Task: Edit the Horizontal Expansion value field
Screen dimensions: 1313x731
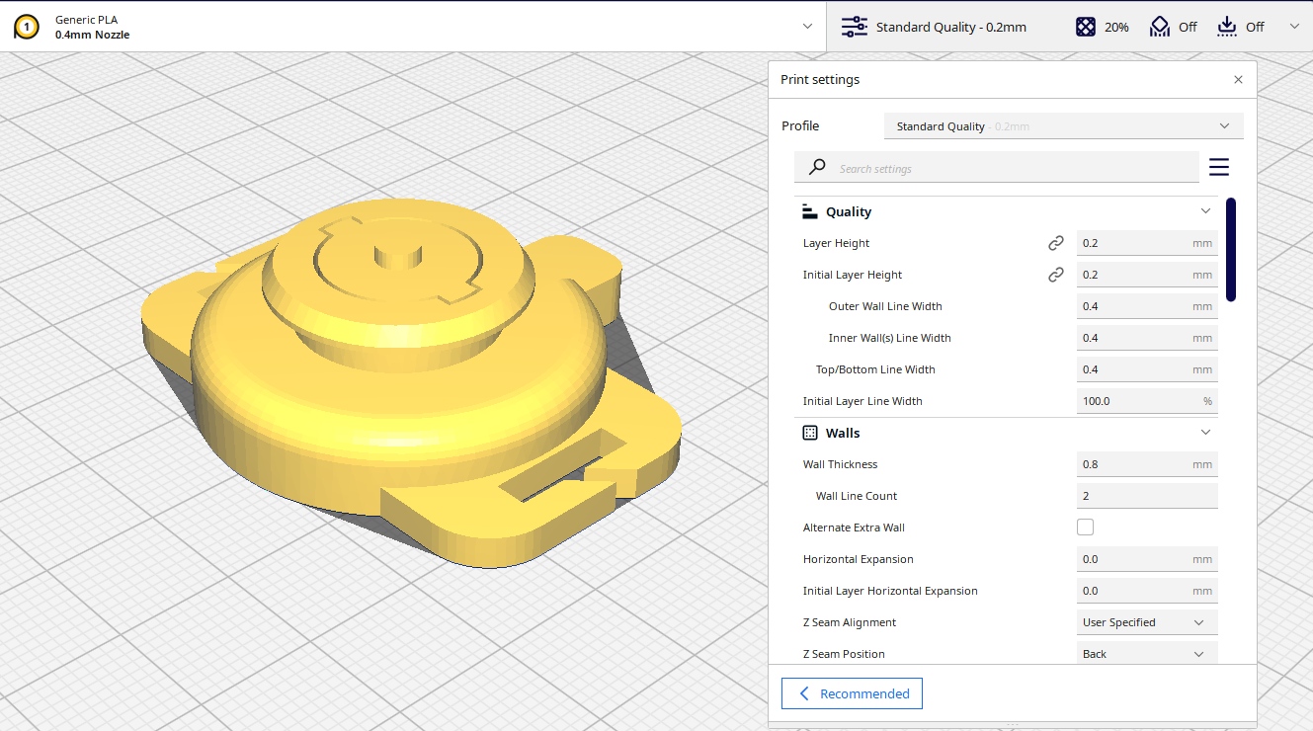Action: click(1147, 559)
